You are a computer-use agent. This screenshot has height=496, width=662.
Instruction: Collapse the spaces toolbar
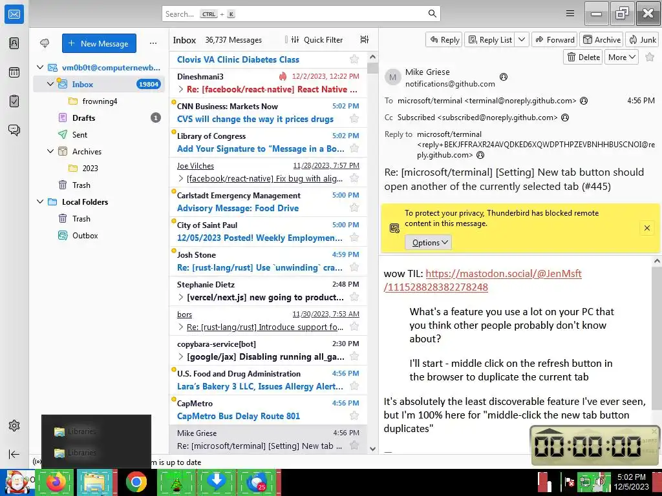pyautogui.click(x=14, y=454)
